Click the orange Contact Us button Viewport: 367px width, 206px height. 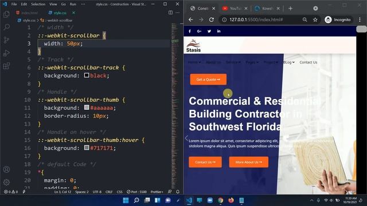point(205,162)
